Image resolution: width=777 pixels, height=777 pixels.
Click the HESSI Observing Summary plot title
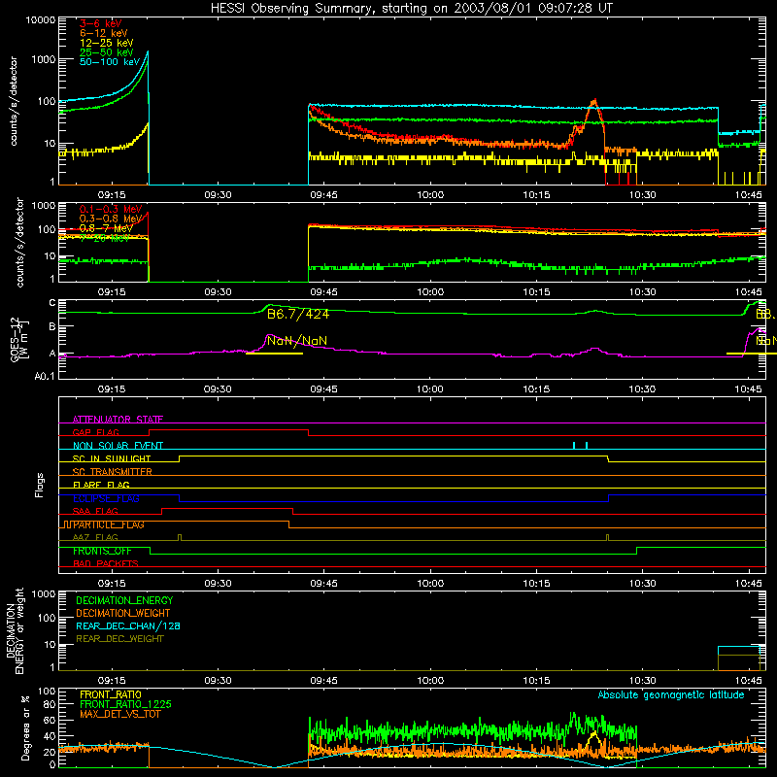click(x=412, y=9)
